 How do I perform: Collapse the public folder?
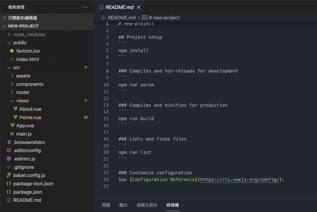coord(20,43)
